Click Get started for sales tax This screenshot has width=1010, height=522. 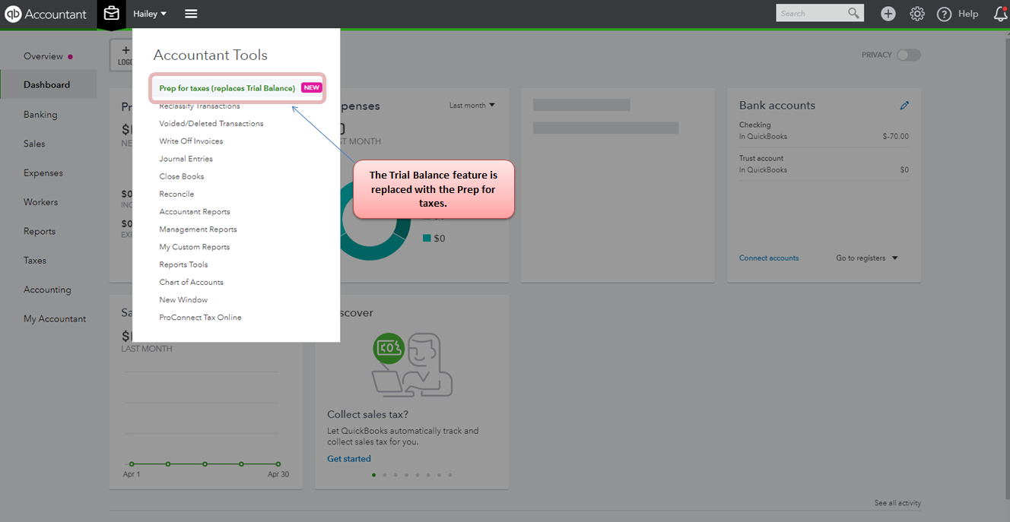coord(349,459)
